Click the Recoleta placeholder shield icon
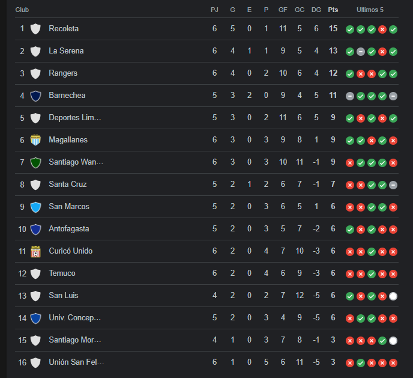This screenshot has height=378, width=413. (x=35, y=29)
